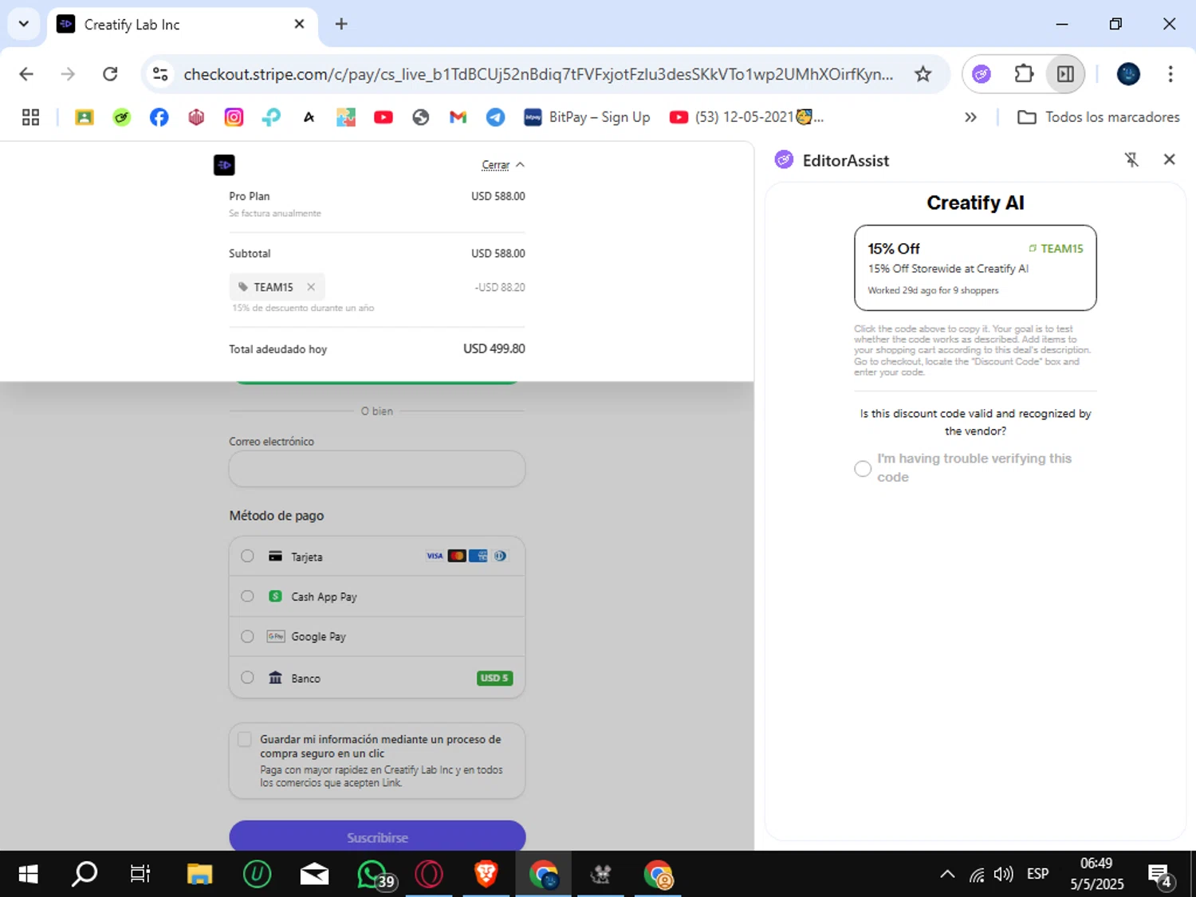The image size is (1196, 897).
Task: Open Windows search in taskbar
Action: click(x=85, y=875)
